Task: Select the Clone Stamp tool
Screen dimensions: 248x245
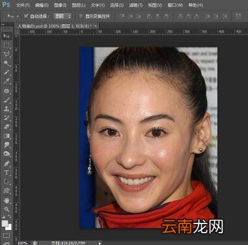Action: (7, 109)
